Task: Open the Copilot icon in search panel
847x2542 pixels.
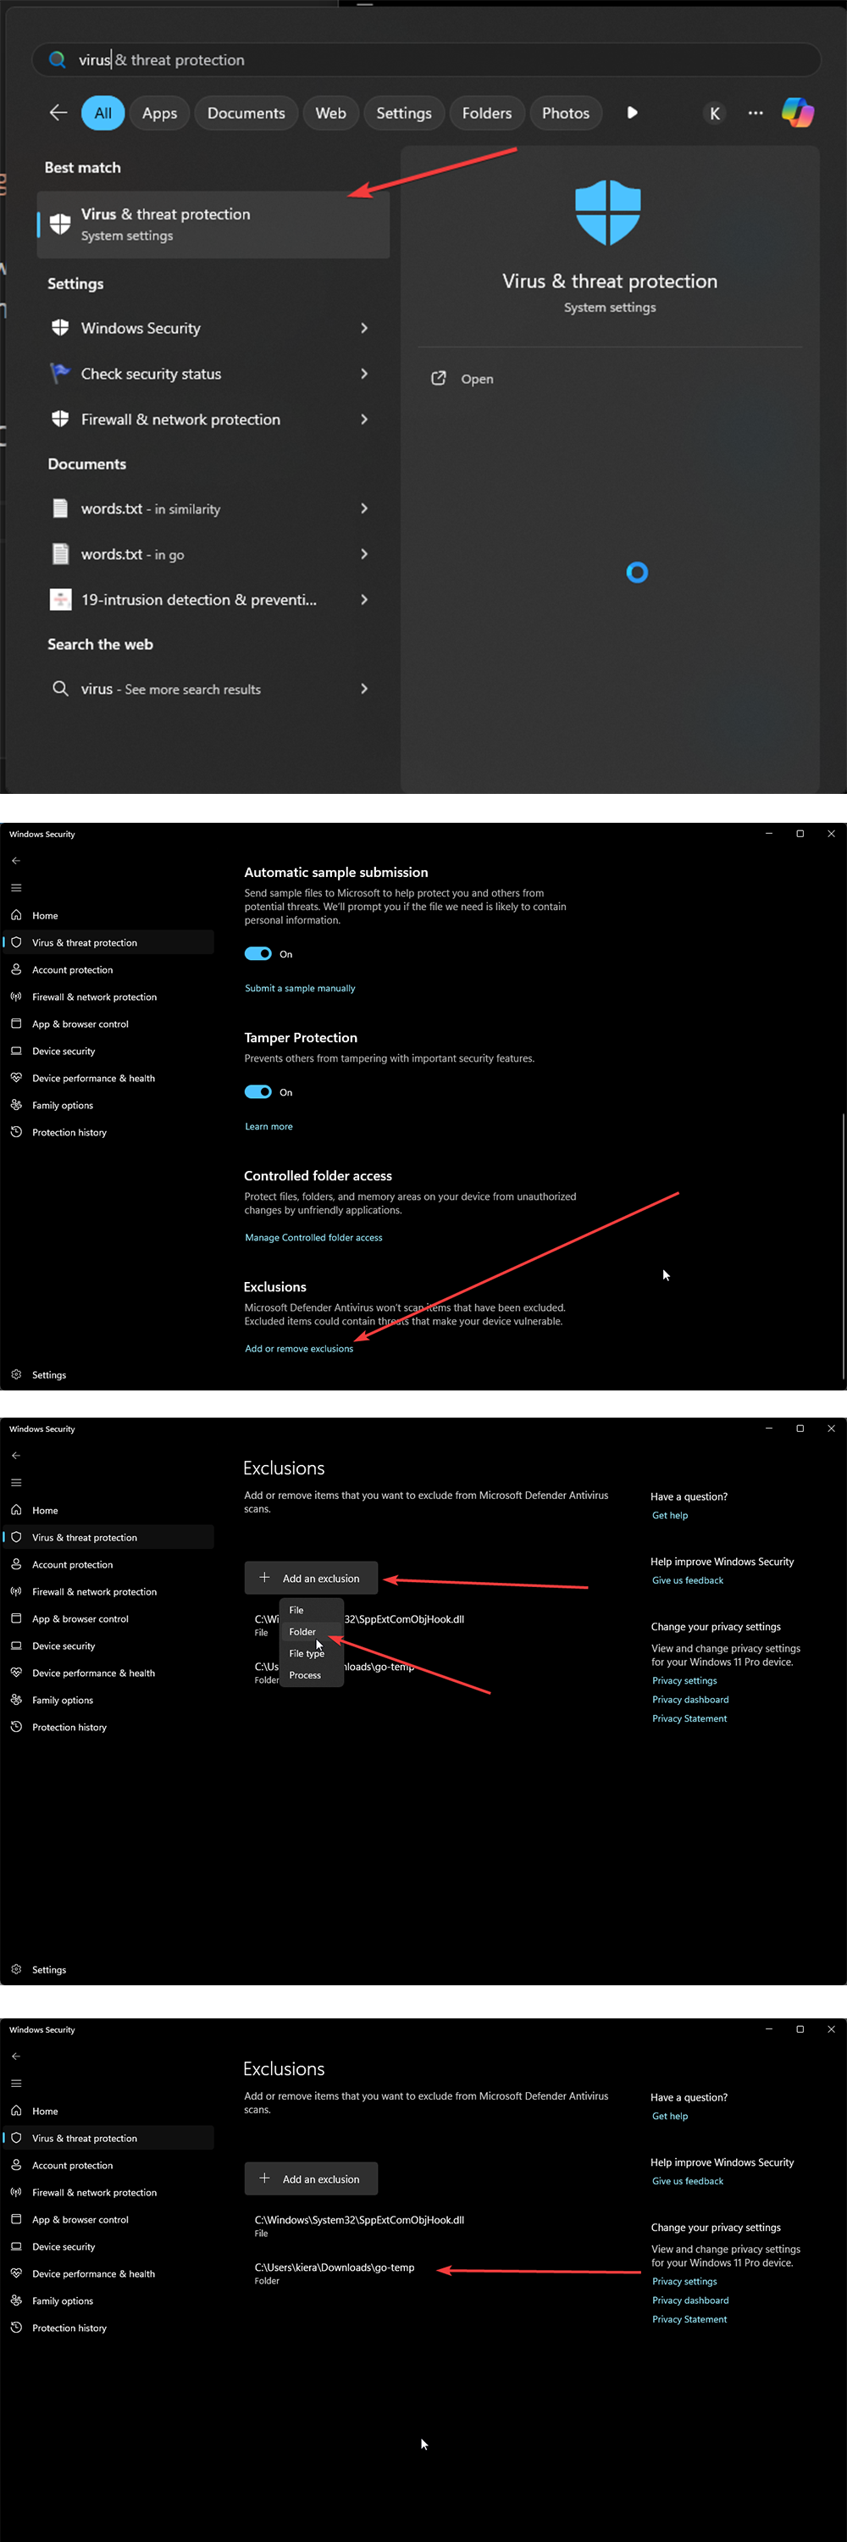Action: pyautogui.click(x=797, y=113)
